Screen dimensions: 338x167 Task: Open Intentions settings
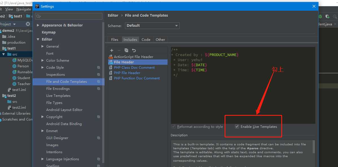click(54, 152)
